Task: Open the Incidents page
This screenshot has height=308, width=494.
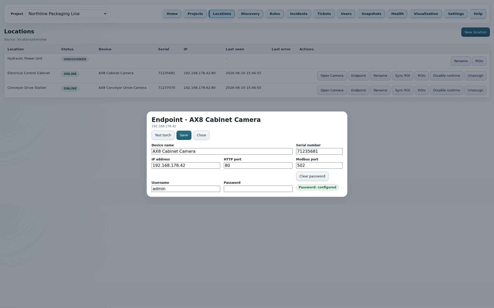Action: coord(298,14)
